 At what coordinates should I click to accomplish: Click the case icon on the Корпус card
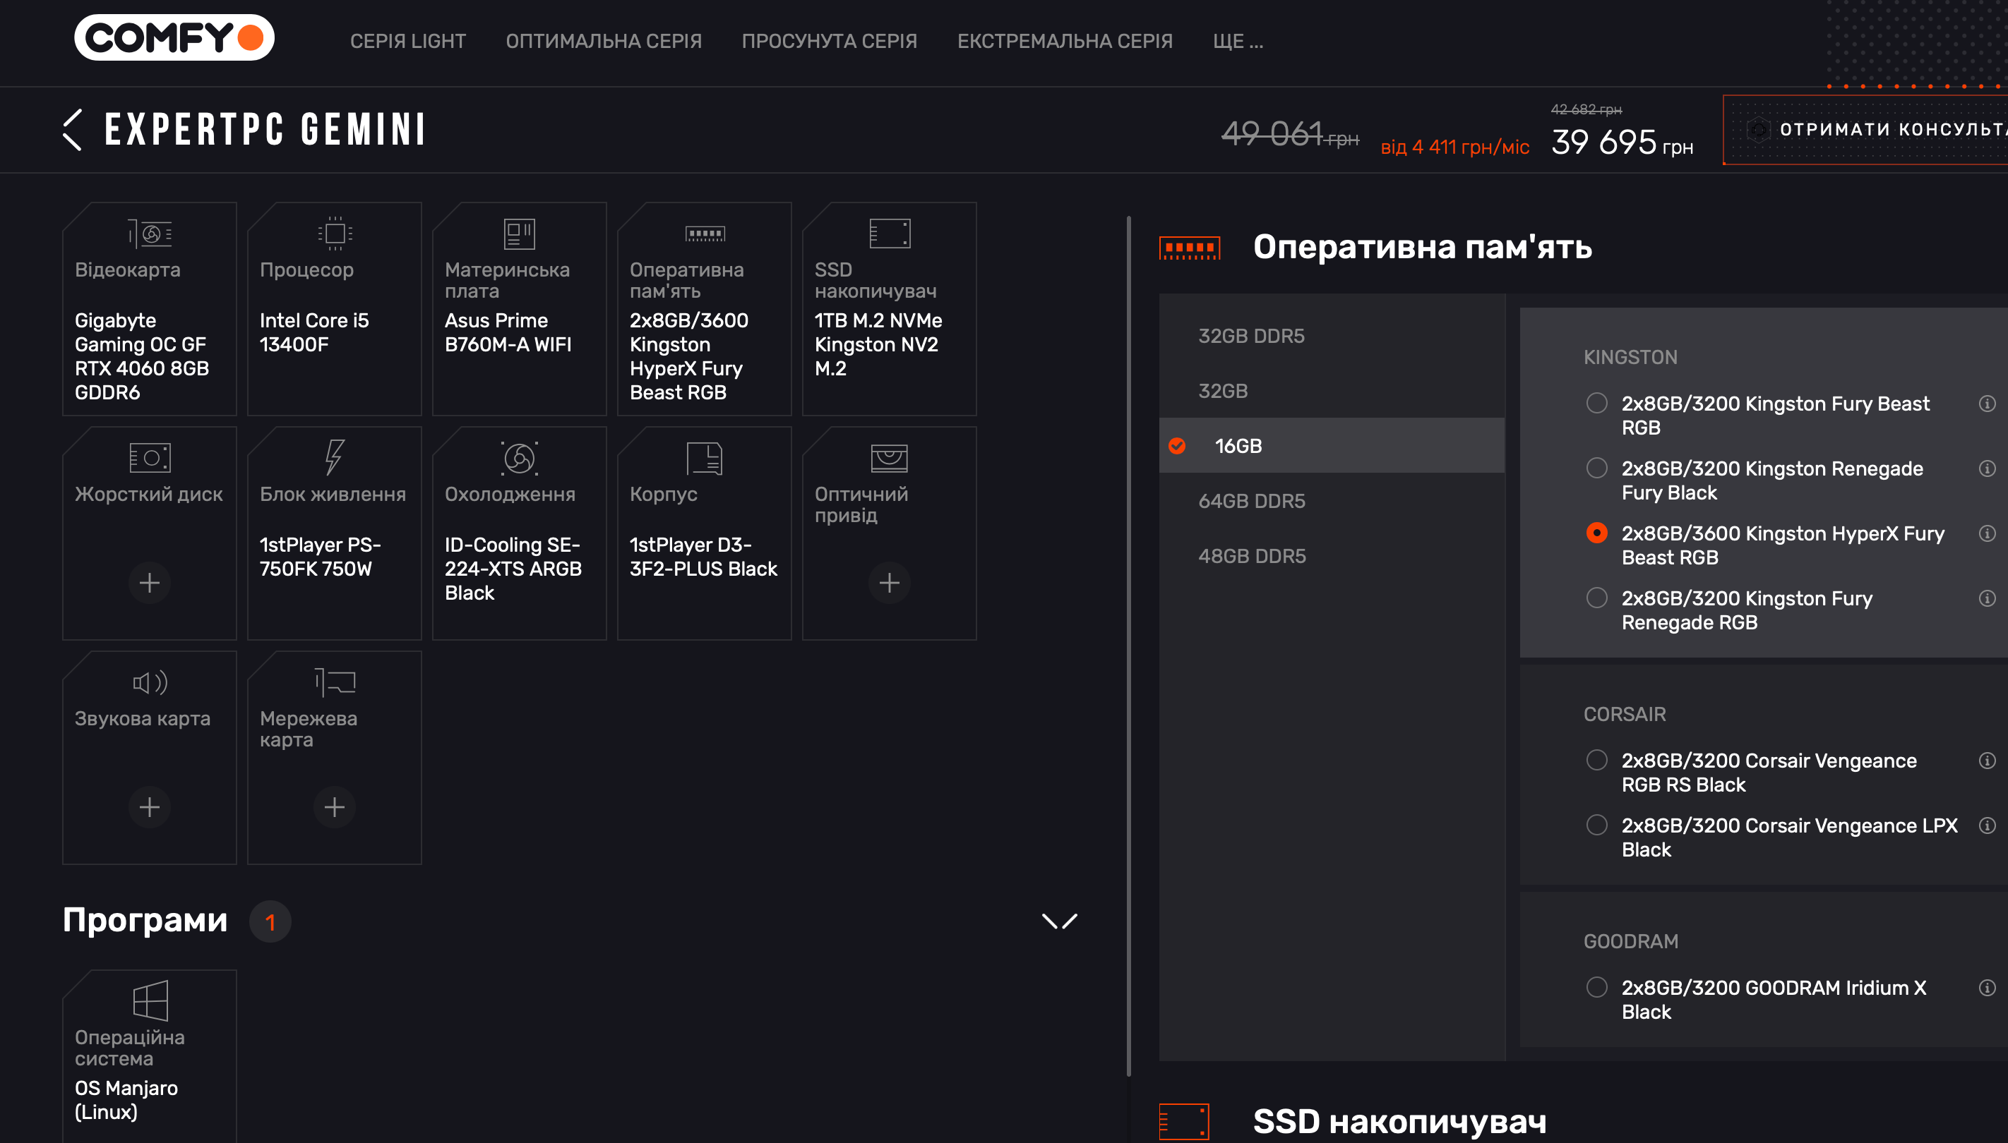[705, 458]
